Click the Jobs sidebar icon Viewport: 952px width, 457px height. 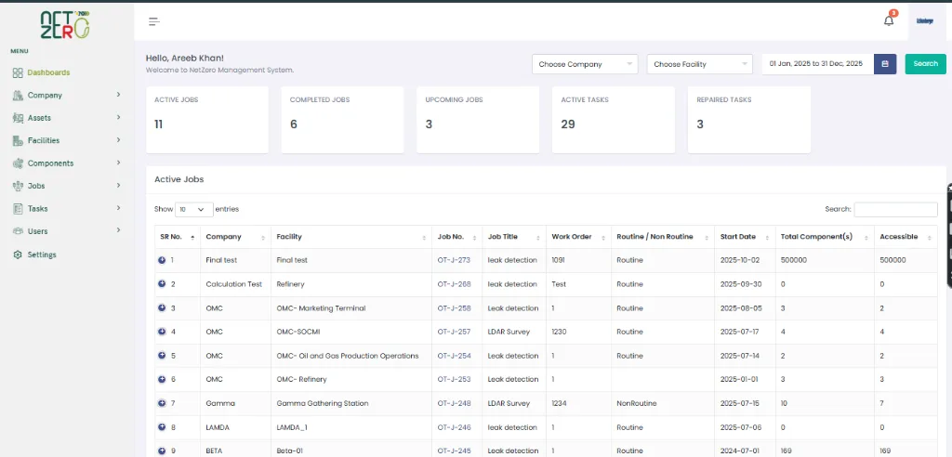[x=18, y=186]
